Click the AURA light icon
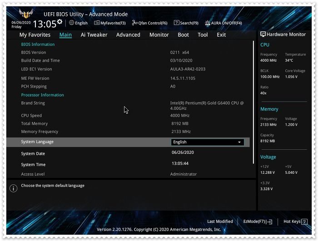Screen dimensions: 318x241 pos(208,23)
